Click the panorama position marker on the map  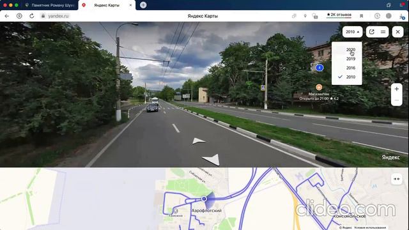(x=204, y=199)
